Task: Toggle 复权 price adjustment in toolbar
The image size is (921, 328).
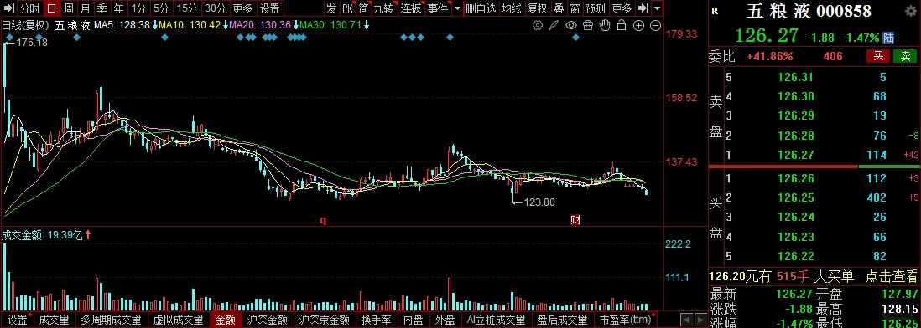Action: coord(537,8)
